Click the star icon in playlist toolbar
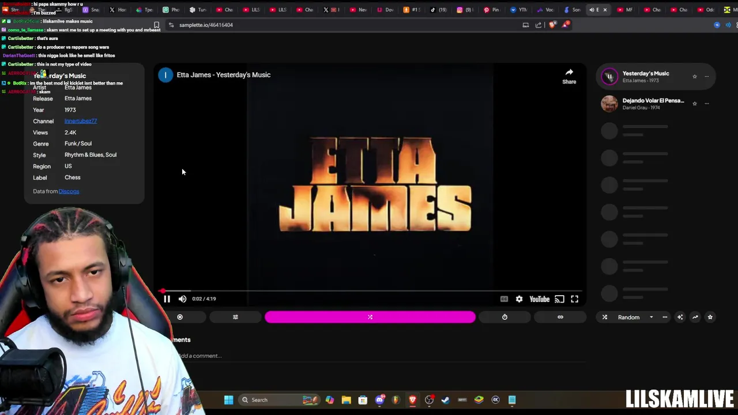738x415 pixels. tap(710, 317)
